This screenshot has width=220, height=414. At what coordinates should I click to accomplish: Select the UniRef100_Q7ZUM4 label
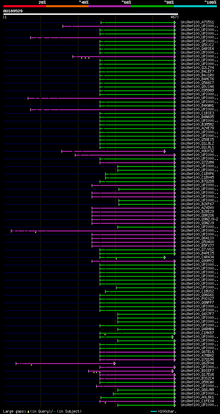click(x=197, y=162)
